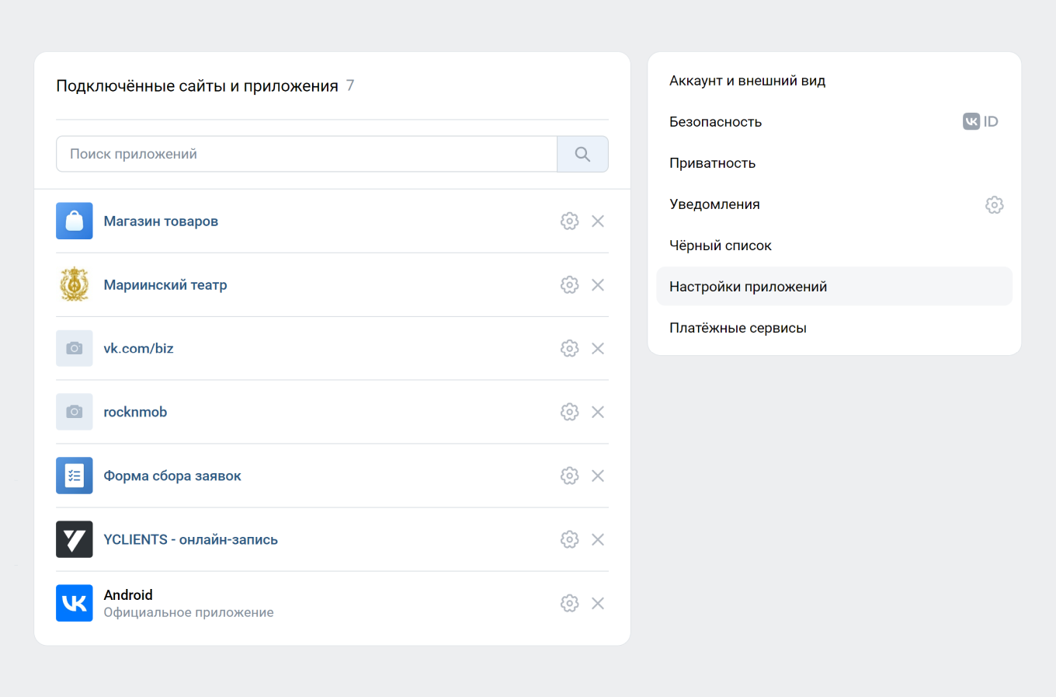Click the VK ID badge icon
This screenshot has height=697, width=1056.
pyautogui.click(x=980, y=122)
